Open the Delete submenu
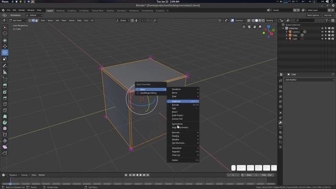The height and width of the screenshot is (189, 336). (183, 160)
